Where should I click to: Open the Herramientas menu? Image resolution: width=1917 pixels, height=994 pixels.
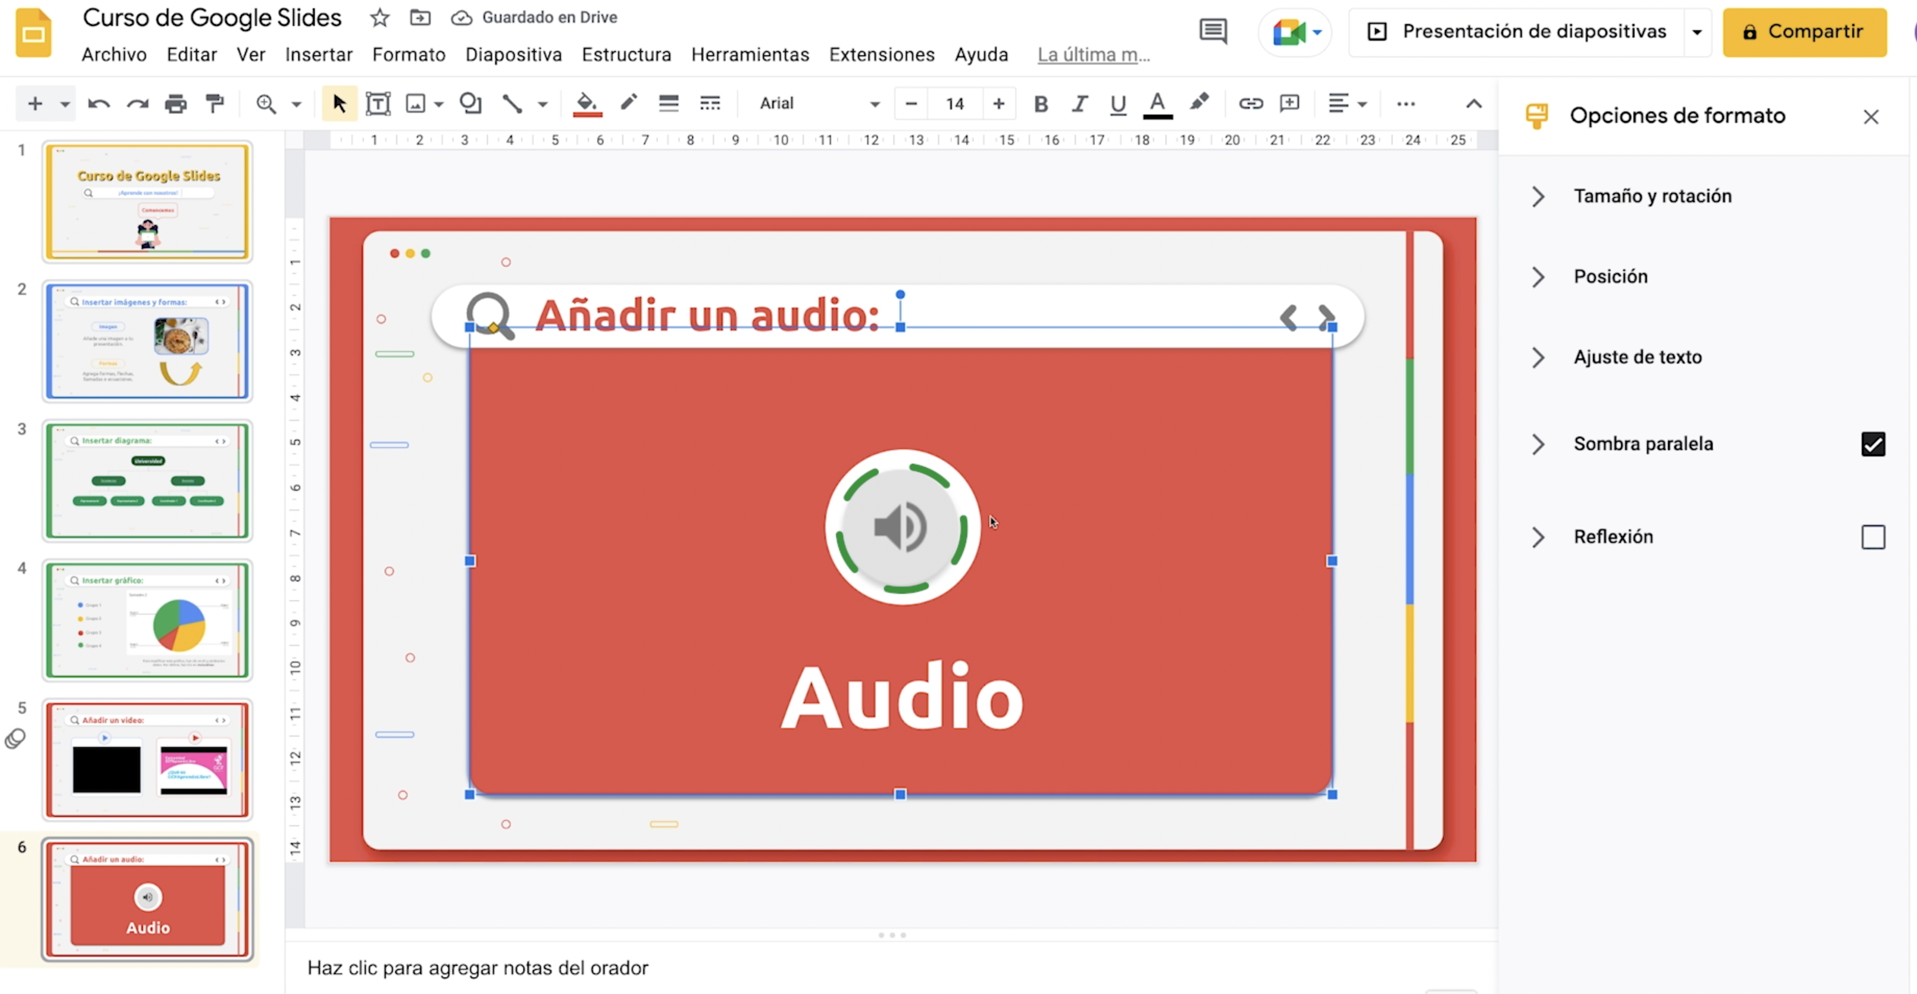[750, 54]
